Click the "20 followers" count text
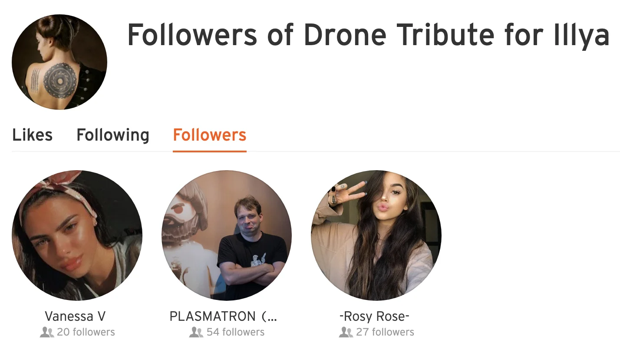This screenshot has height=349, width=620. coord(86,333)
